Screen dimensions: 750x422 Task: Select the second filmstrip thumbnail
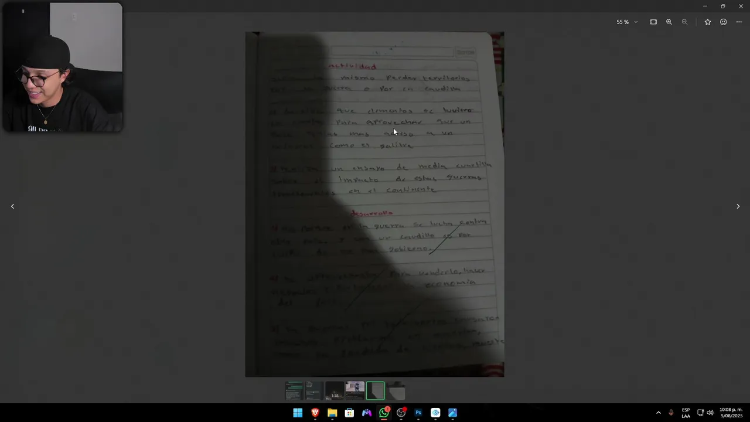314,390
